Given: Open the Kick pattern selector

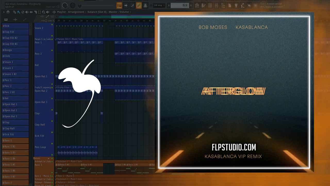Looking at the screenshot, I should click(180, 5).
